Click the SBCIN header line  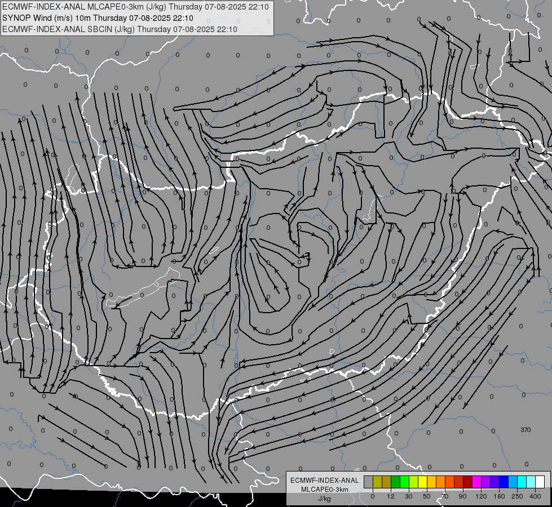(120, 29)
